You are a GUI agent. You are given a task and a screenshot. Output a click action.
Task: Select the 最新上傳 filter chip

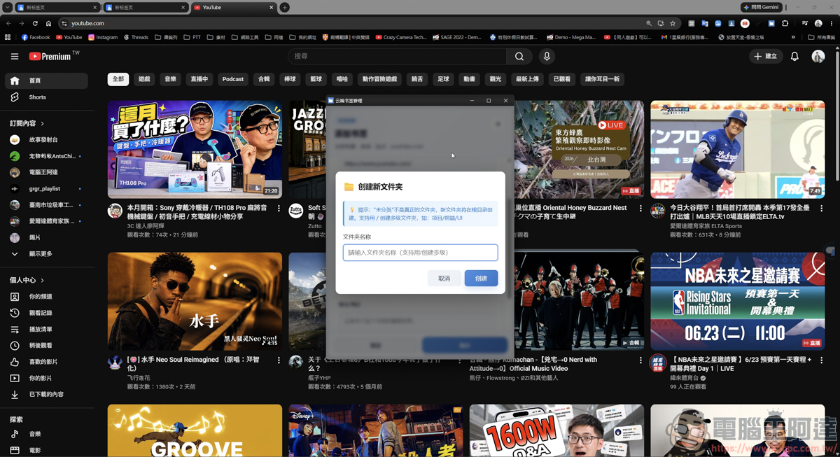(527, 79)
